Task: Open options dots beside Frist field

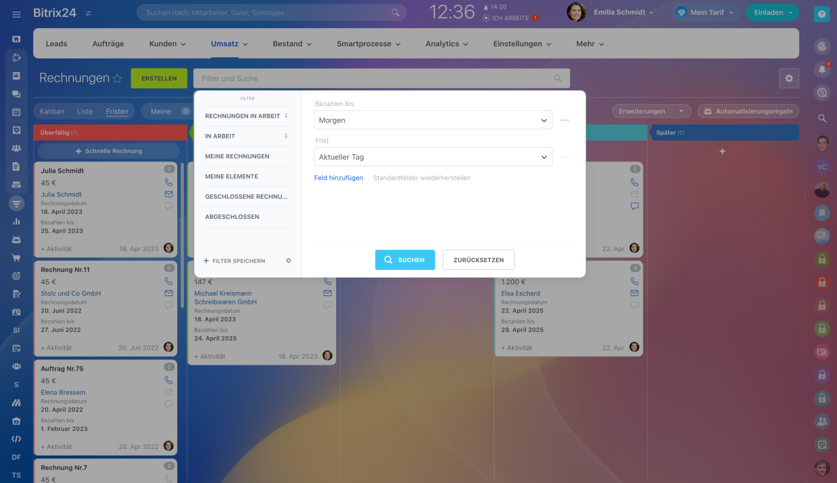Action: point(565,157)
